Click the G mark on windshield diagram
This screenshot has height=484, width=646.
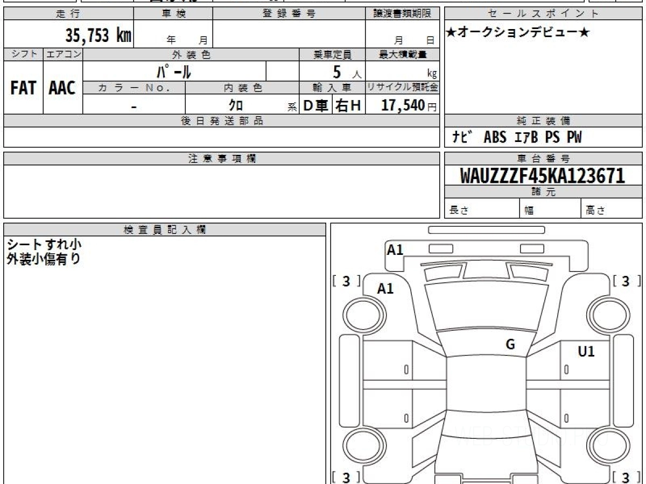510,345
